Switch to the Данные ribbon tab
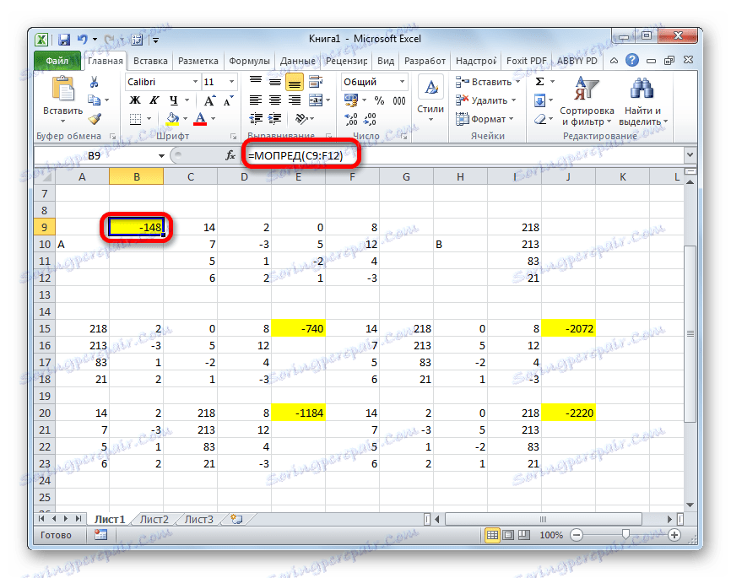 (297, 61)
